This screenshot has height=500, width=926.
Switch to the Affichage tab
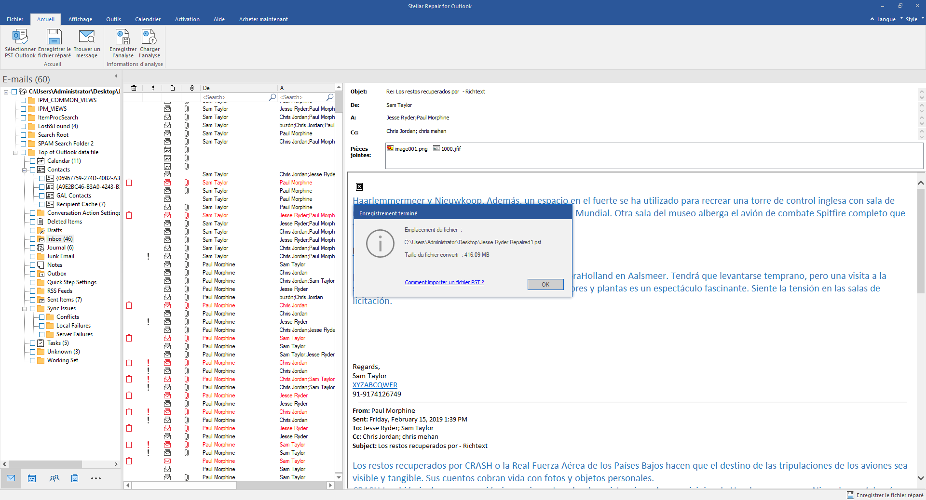(x=80, y=19)
